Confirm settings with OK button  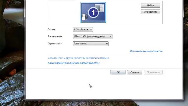(118, 72)
